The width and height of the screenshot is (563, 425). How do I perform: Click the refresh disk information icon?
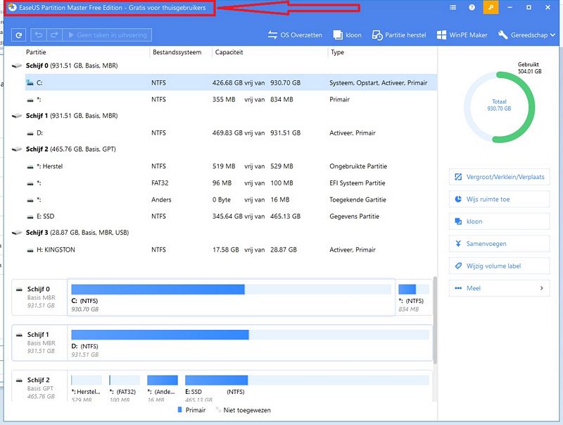(19, 35)
